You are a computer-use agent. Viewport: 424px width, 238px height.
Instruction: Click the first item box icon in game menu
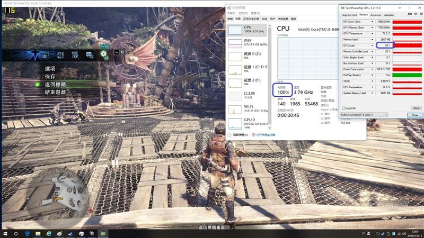(45, 56)
